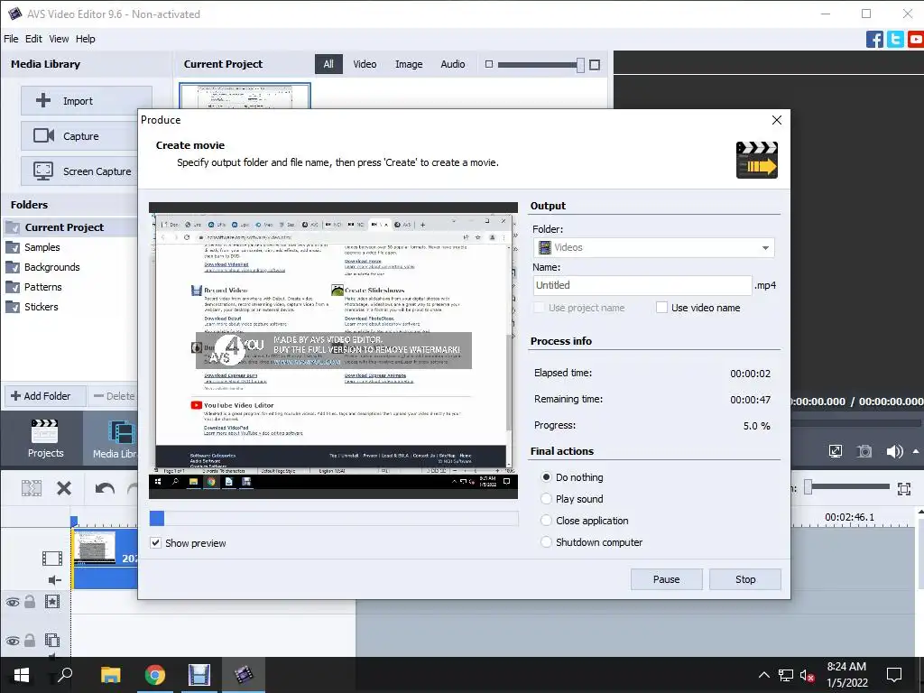This screenshot has height=693, width=924.
Task: Select Play sound final action
Action: (x=546, y=499)
